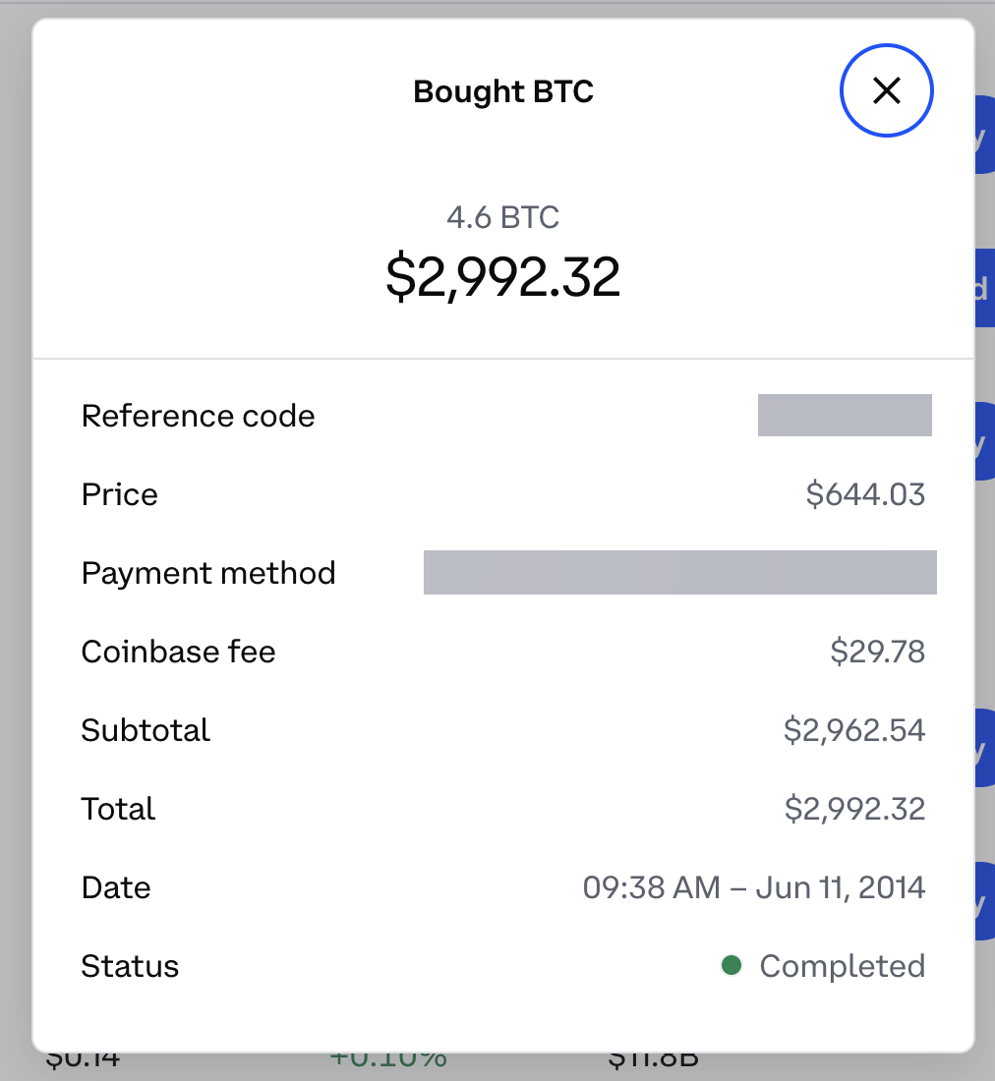995x1081 pixels.
Task: Close the Bought BTC dialog
Action: tap(886, 91)
